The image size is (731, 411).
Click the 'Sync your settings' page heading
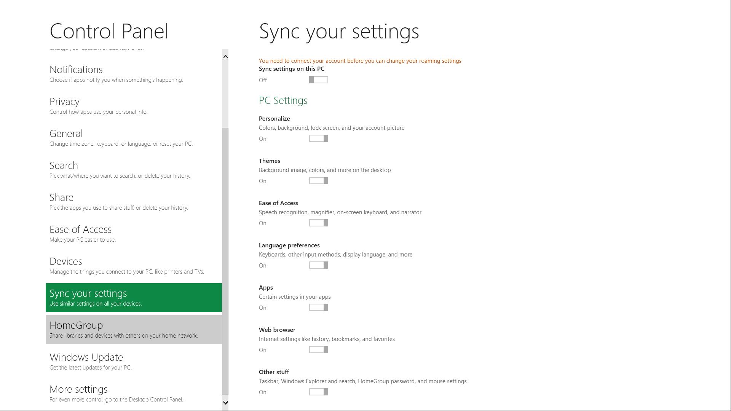(x=339, y=32)
